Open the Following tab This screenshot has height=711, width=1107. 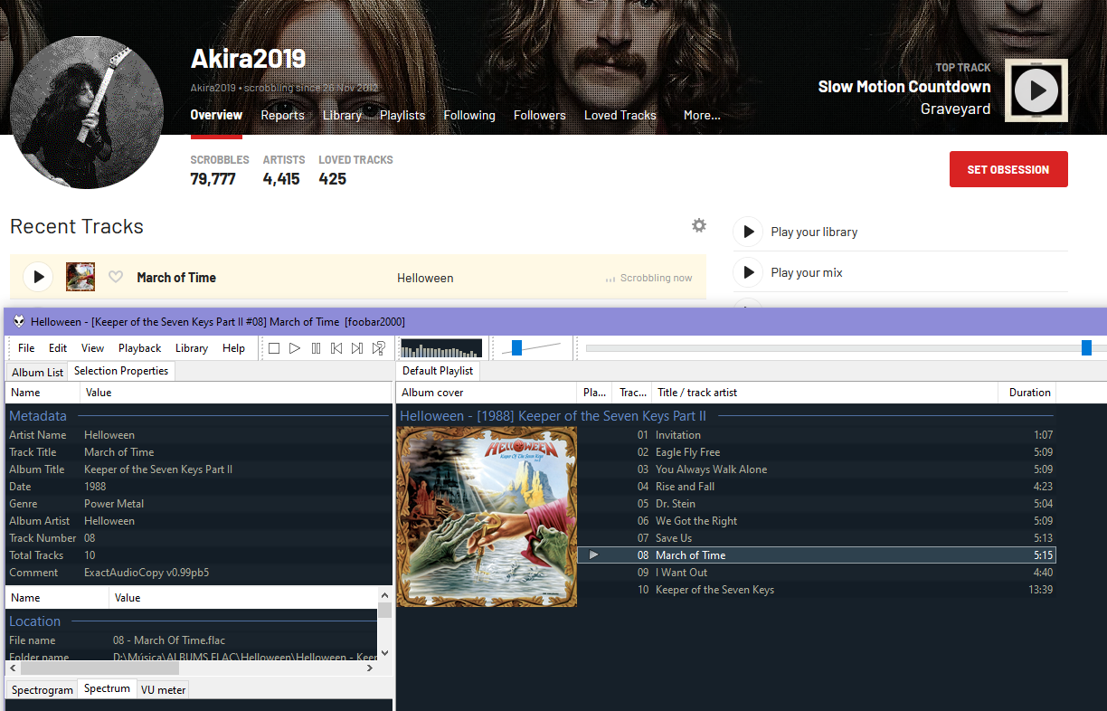click(x=469, y=115)
